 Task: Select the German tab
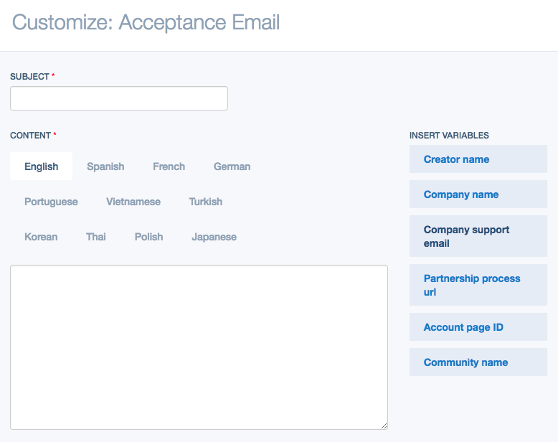click(x=232, y=166)
